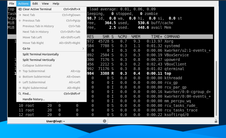Click the Find magnifier icon in menu
Viewport: 226px width, 138px height.
point(20,94)
